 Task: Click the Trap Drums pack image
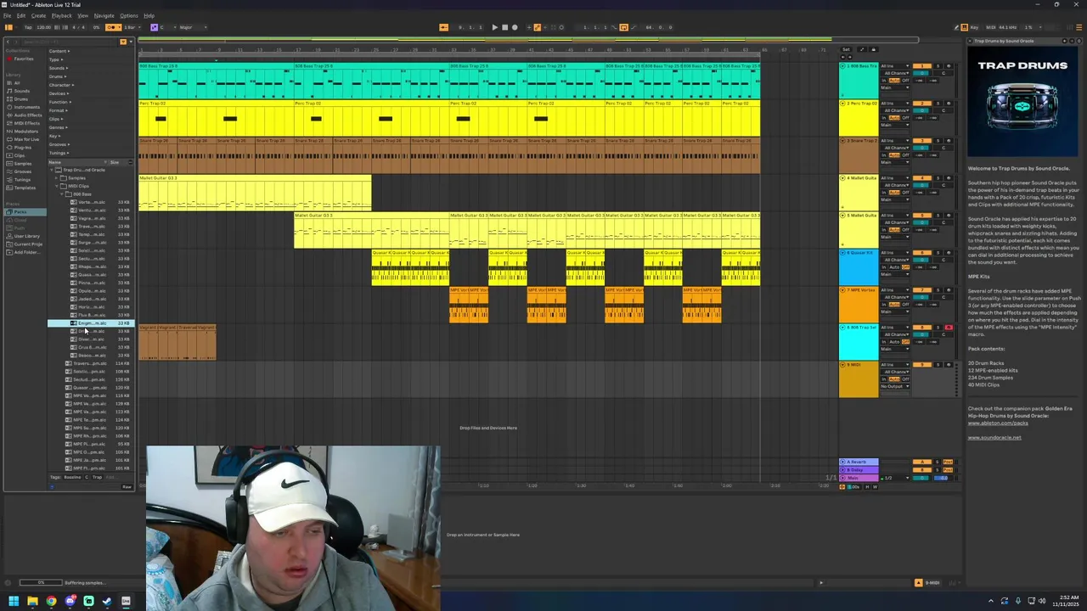click(x=1022, y=101)
